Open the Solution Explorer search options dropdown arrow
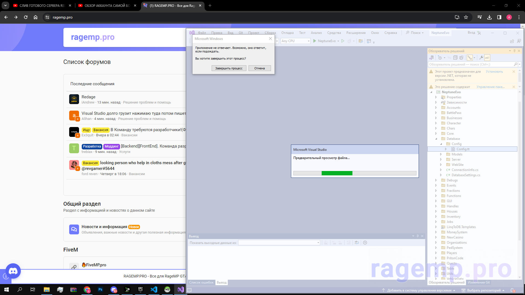Screen dimensions: 525x295 click(x=520, y=64)
